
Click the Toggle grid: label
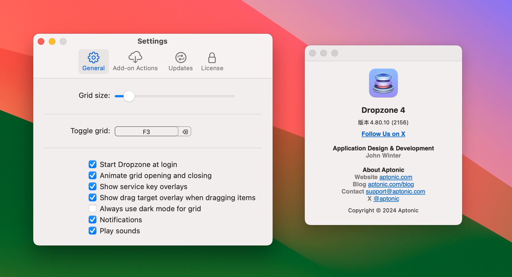(x=90, y=131)
